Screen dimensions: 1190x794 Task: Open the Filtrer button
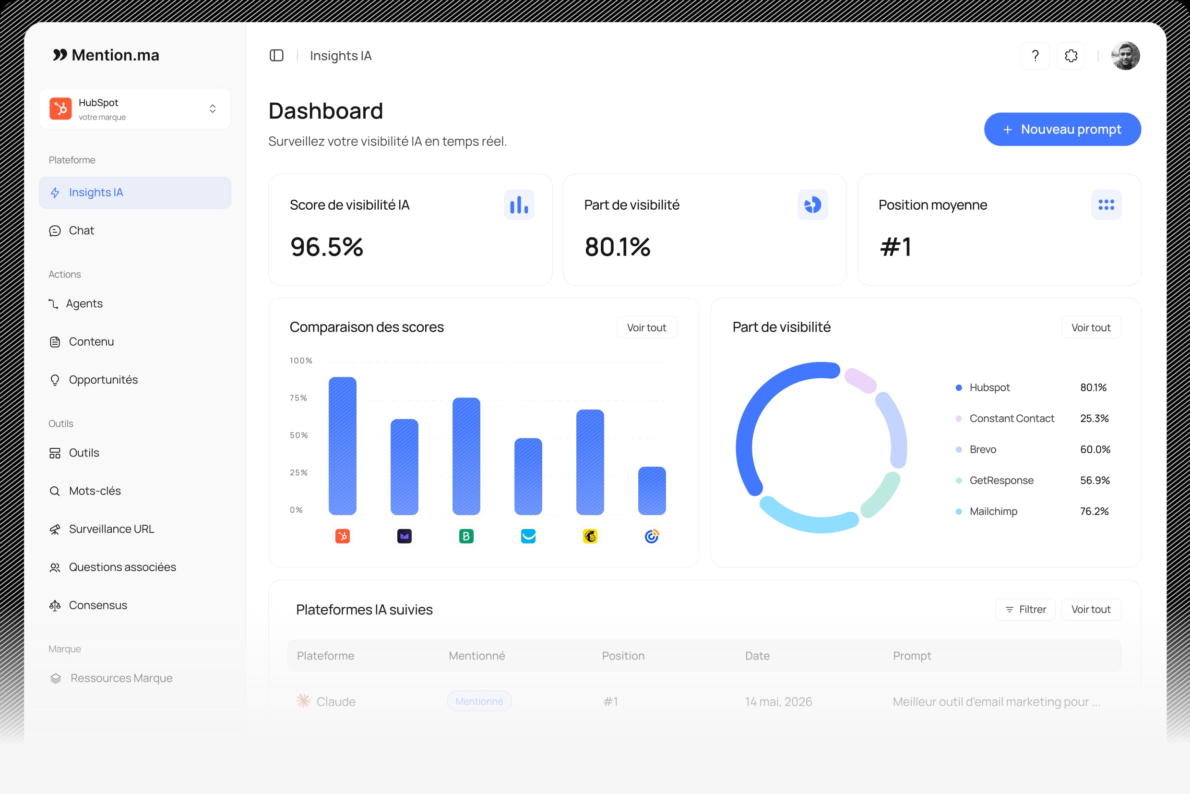1025,609
